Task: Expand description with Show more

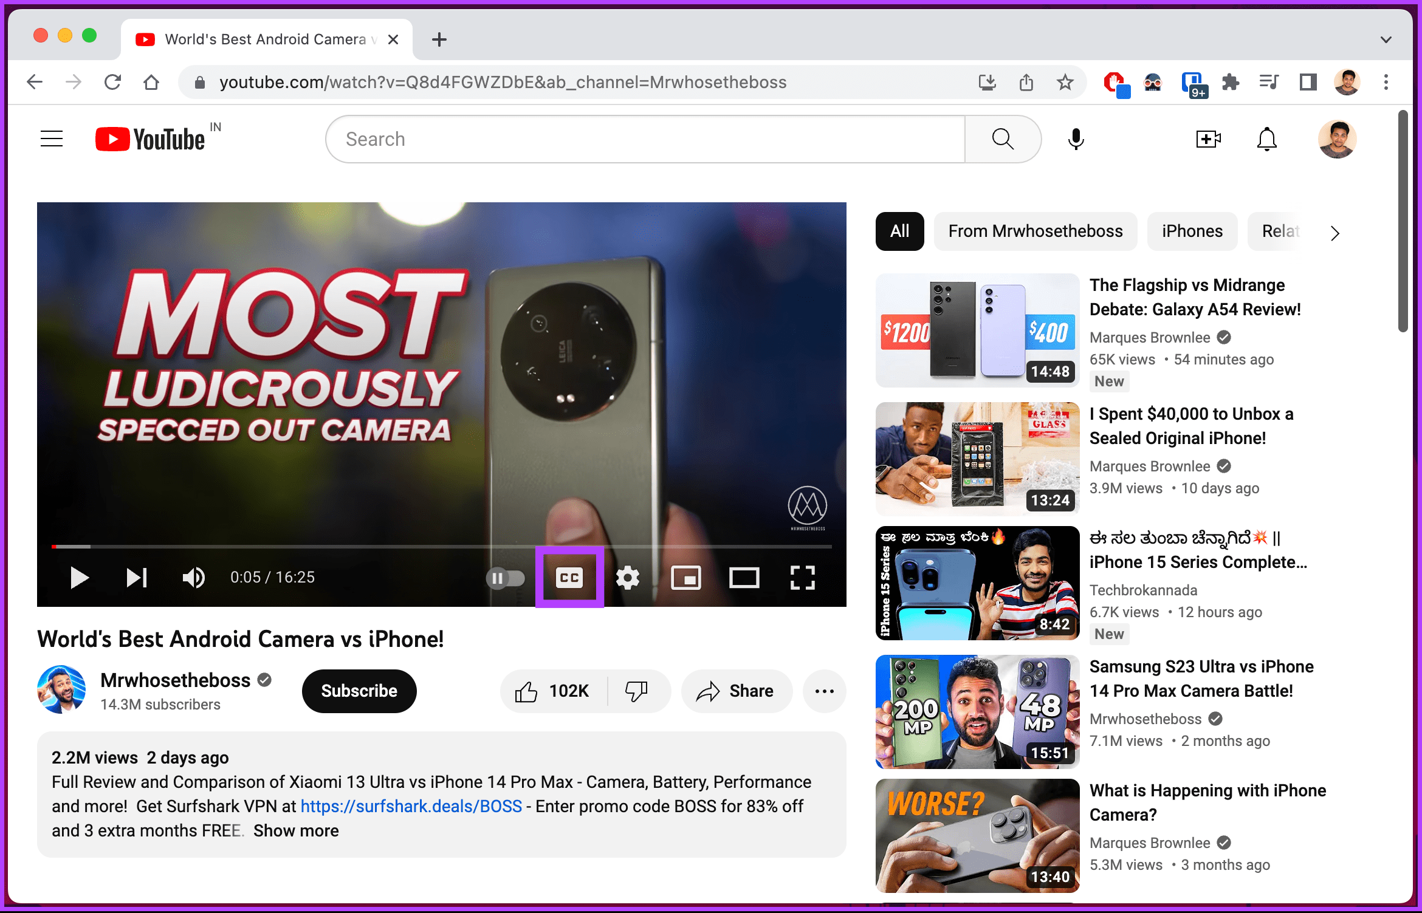Action: (x=296, y=830)
